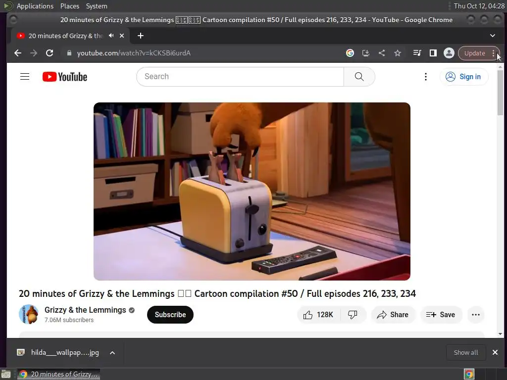Click the page vertical scrollbar thumb

(500, 92)
